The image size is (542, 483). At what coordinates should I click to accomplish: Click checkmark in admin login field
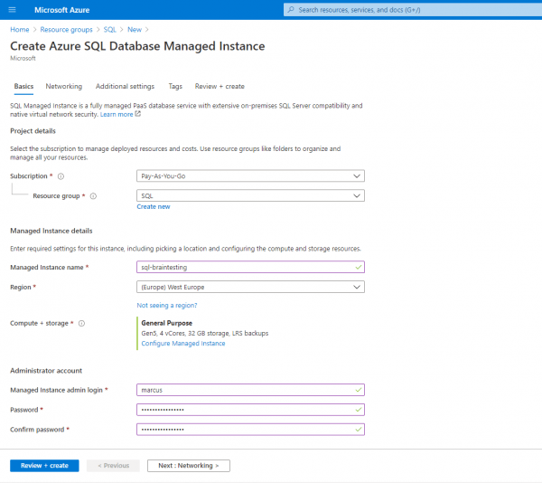359,390
